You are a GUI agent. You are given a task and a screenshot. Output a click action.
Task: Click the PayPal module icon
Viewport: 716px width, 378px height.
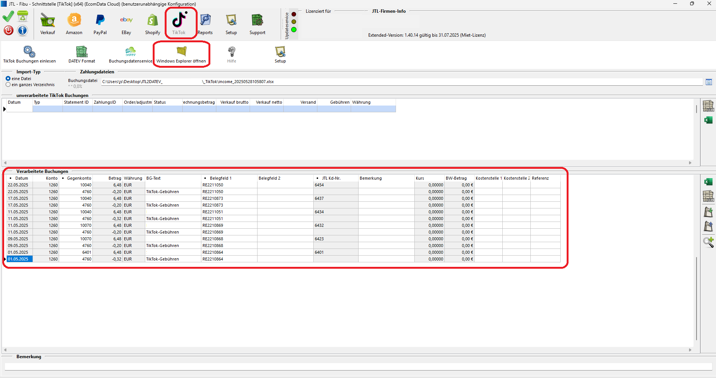click(100, 24)
